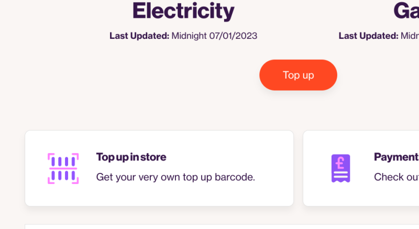
Task: Click the orange Top up button
Action: pos(298,75)
